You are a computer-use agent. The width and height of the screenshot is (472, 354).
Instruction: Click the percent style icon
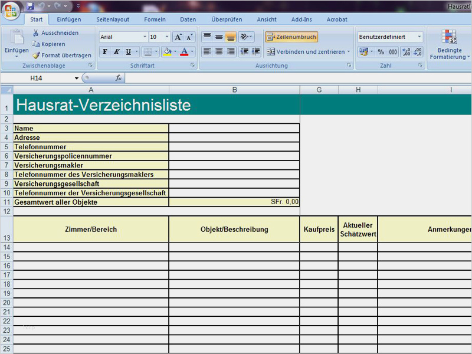point(381,52)
